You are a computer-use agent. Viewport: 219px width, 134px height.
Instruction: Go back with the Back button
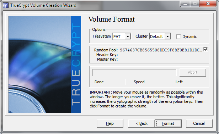coord(141,123)
